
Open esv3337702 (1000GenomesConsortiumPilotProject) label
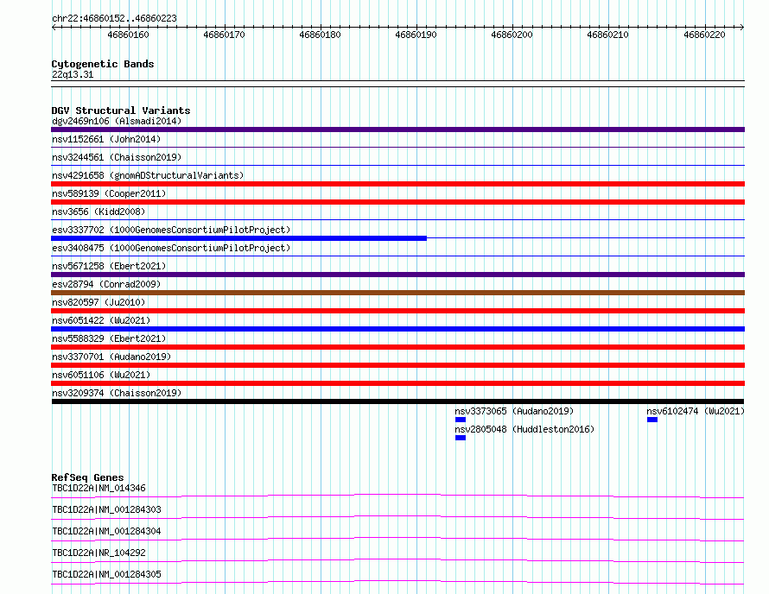click(x=171, y=230)
